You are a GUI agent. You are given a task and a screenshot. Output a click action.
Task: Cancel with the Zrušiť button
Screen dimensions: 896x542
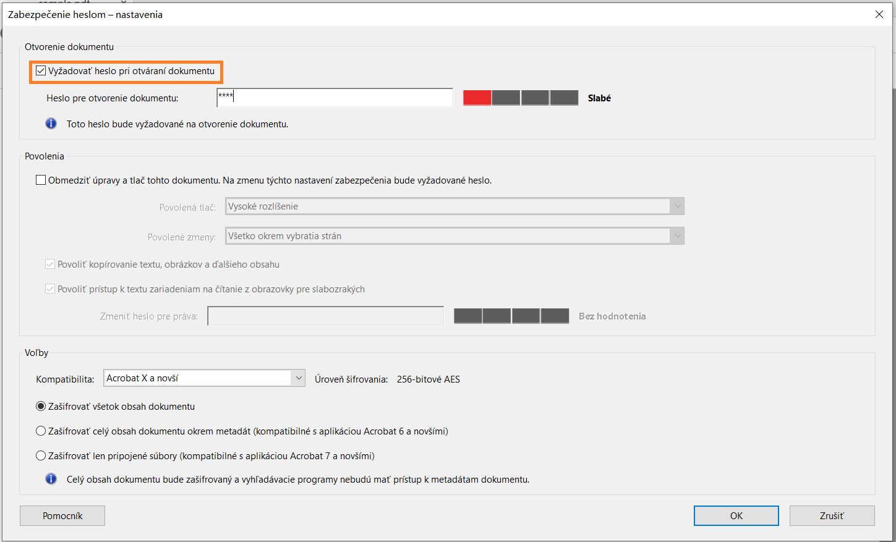coord(832,515)
